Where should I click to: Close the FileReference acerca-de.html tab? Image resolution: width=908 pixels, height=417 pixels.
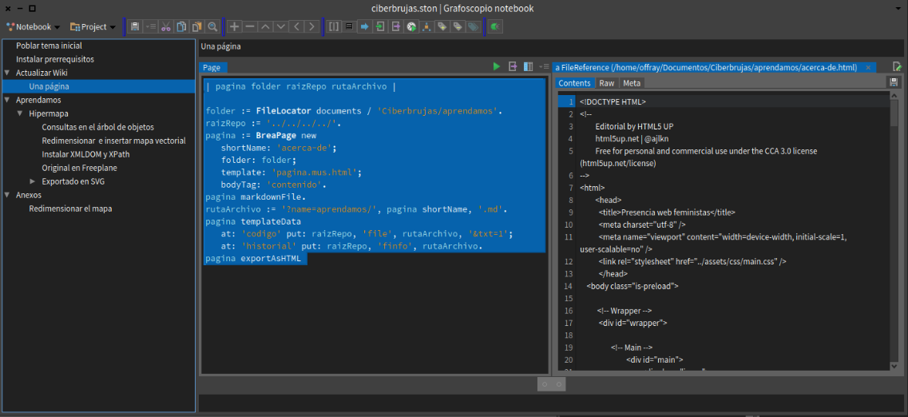867,68
